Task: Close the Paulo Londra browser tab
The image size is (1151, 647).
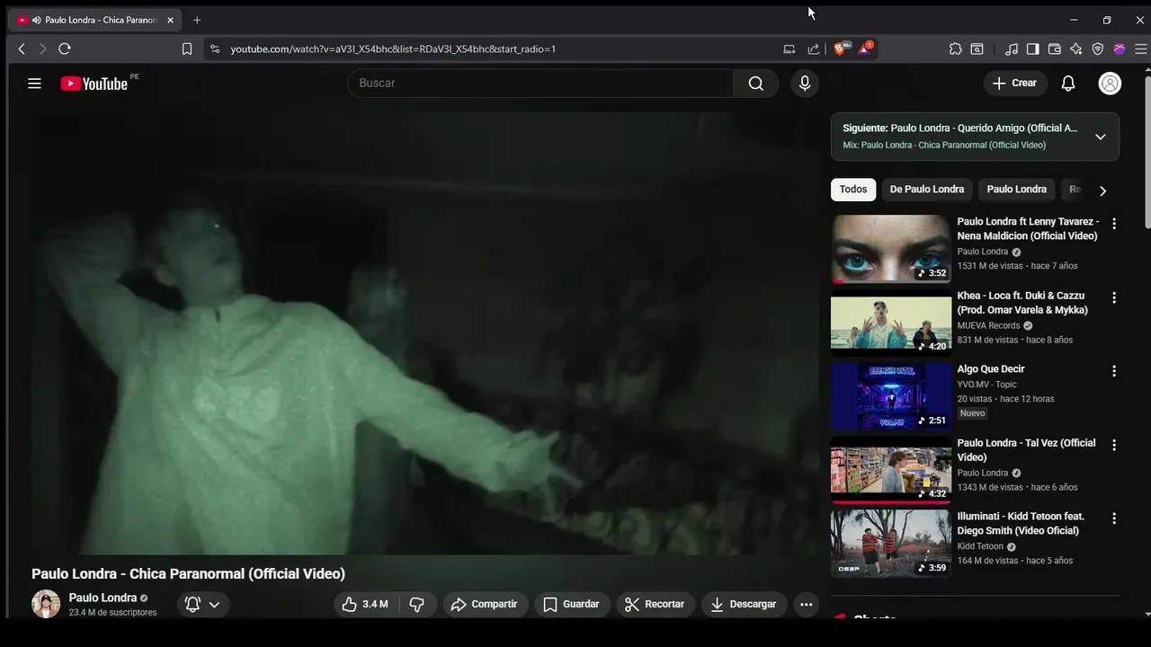Action: pyautogui.click(x=170, y=20)
